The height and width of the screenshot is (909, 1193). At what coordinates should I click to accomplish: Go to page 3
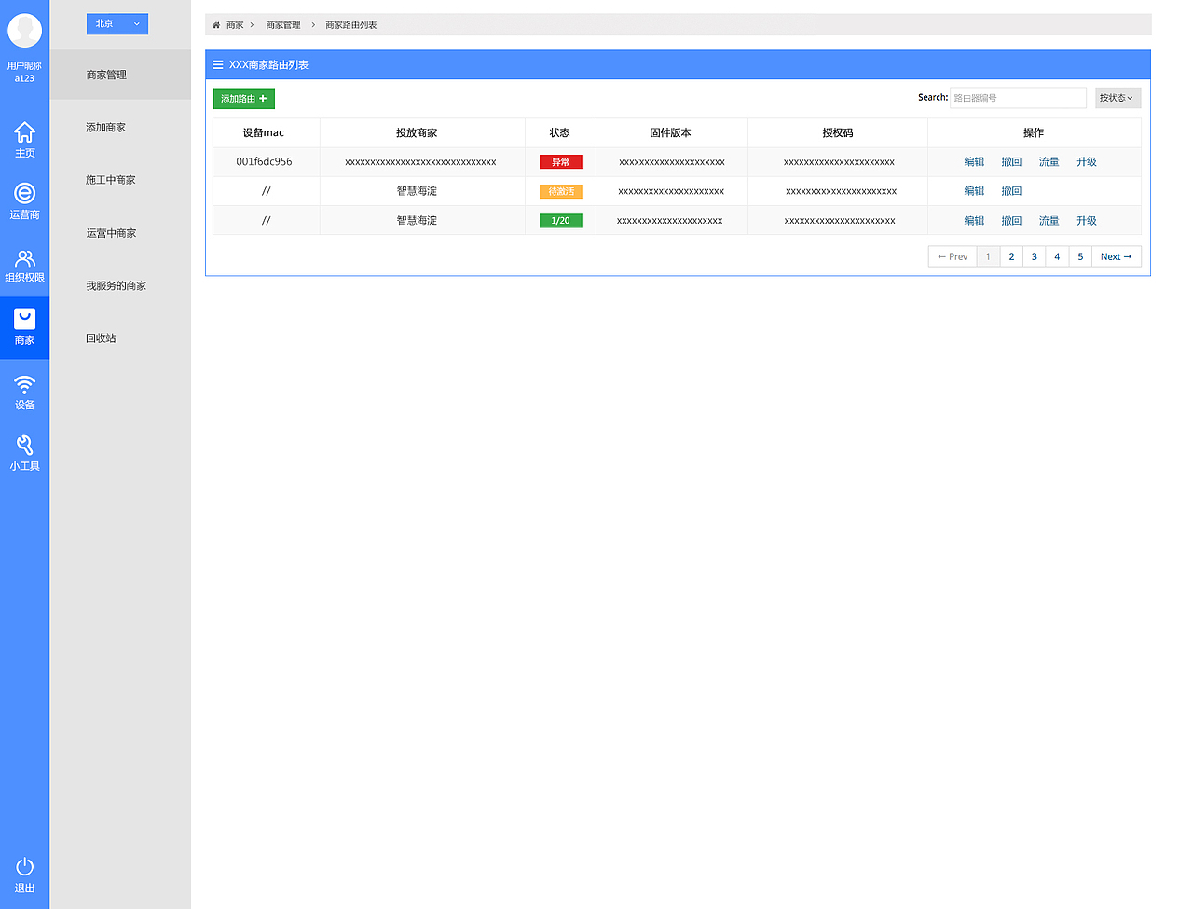pos(1034,256)
